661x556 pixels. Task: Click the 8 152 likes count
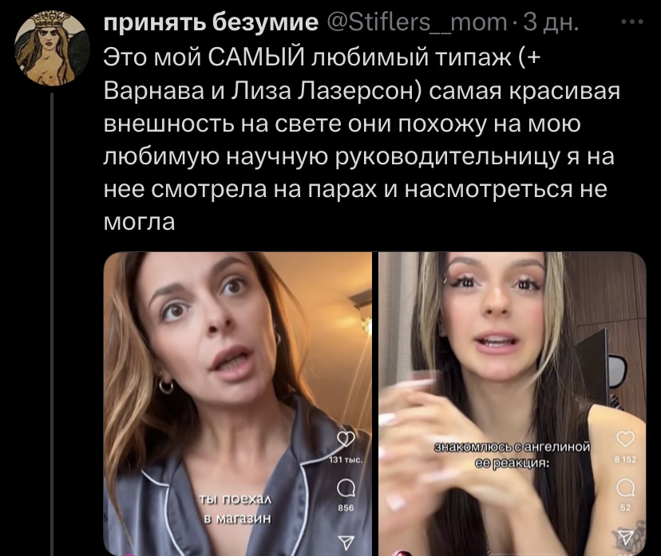[626, 459]
